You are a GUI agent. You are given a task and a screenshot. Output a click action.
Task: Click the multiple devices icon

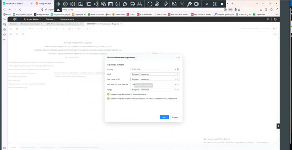click(x=103, y=4)
